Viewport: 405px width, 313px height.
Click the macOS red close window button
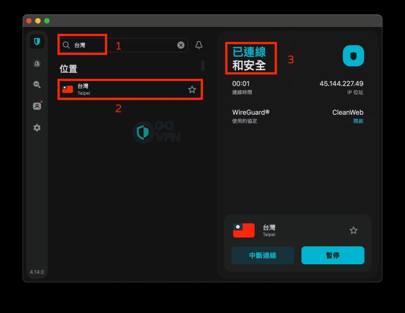[29, 21]
